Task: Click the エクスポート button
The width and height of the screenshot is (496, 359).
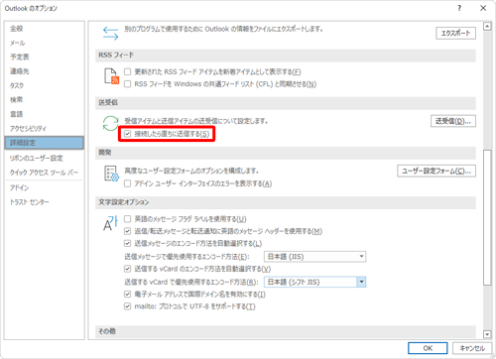Action: (455, 33)
